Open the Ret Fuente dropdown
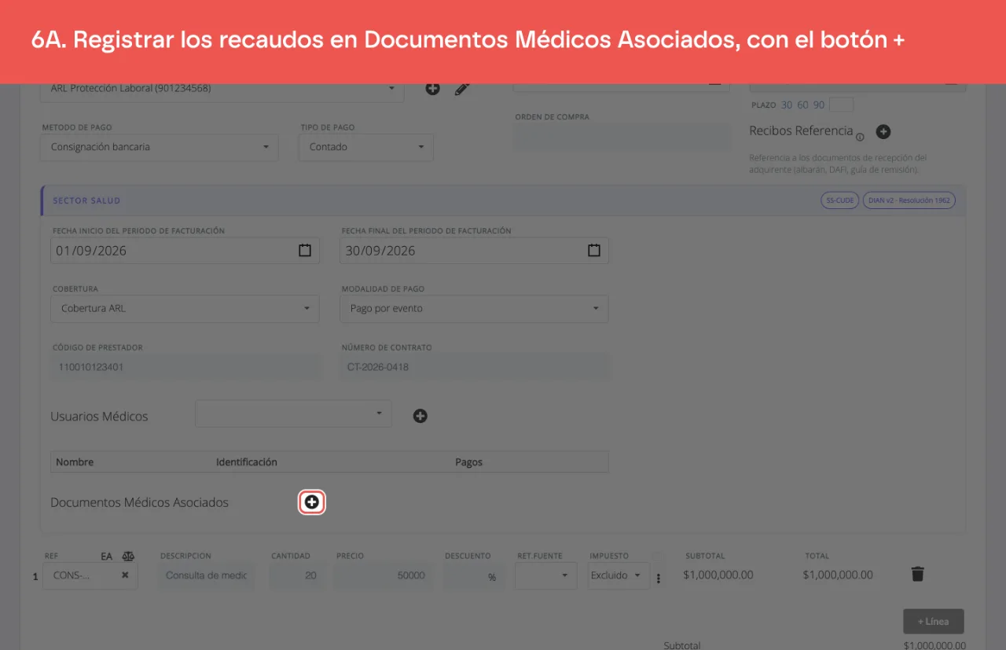This screenshot has height=650, width=1006. (x=546, y=575)
